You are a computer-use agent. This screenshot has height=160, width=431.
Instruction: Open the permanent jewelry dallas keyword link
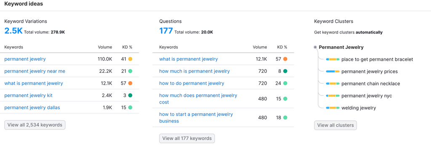[x=32, y=107]
